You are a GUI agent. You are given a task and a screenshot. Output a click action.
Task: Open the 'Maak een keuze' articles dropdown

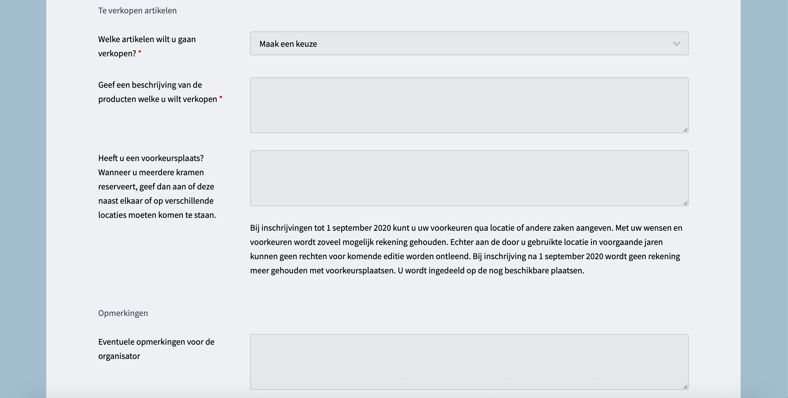click(469, 43)
